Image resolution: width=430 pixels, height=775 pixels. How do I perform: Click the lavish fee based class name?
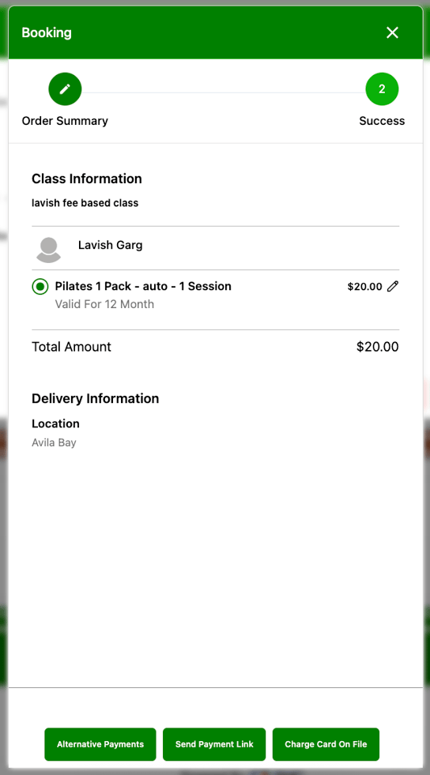pos(85,203)
